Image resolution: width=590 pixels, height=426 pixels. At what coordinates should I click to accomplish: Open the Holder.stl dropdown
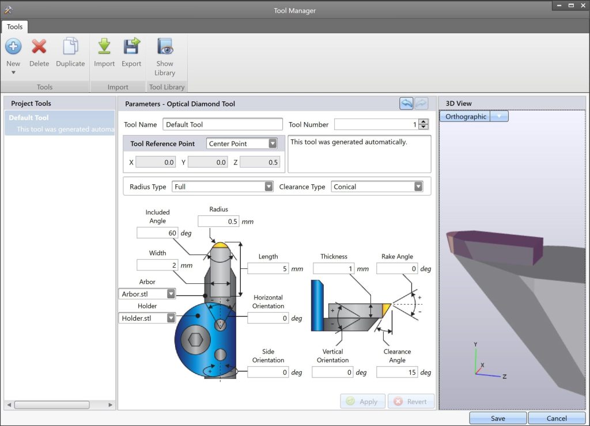[171, 318]
